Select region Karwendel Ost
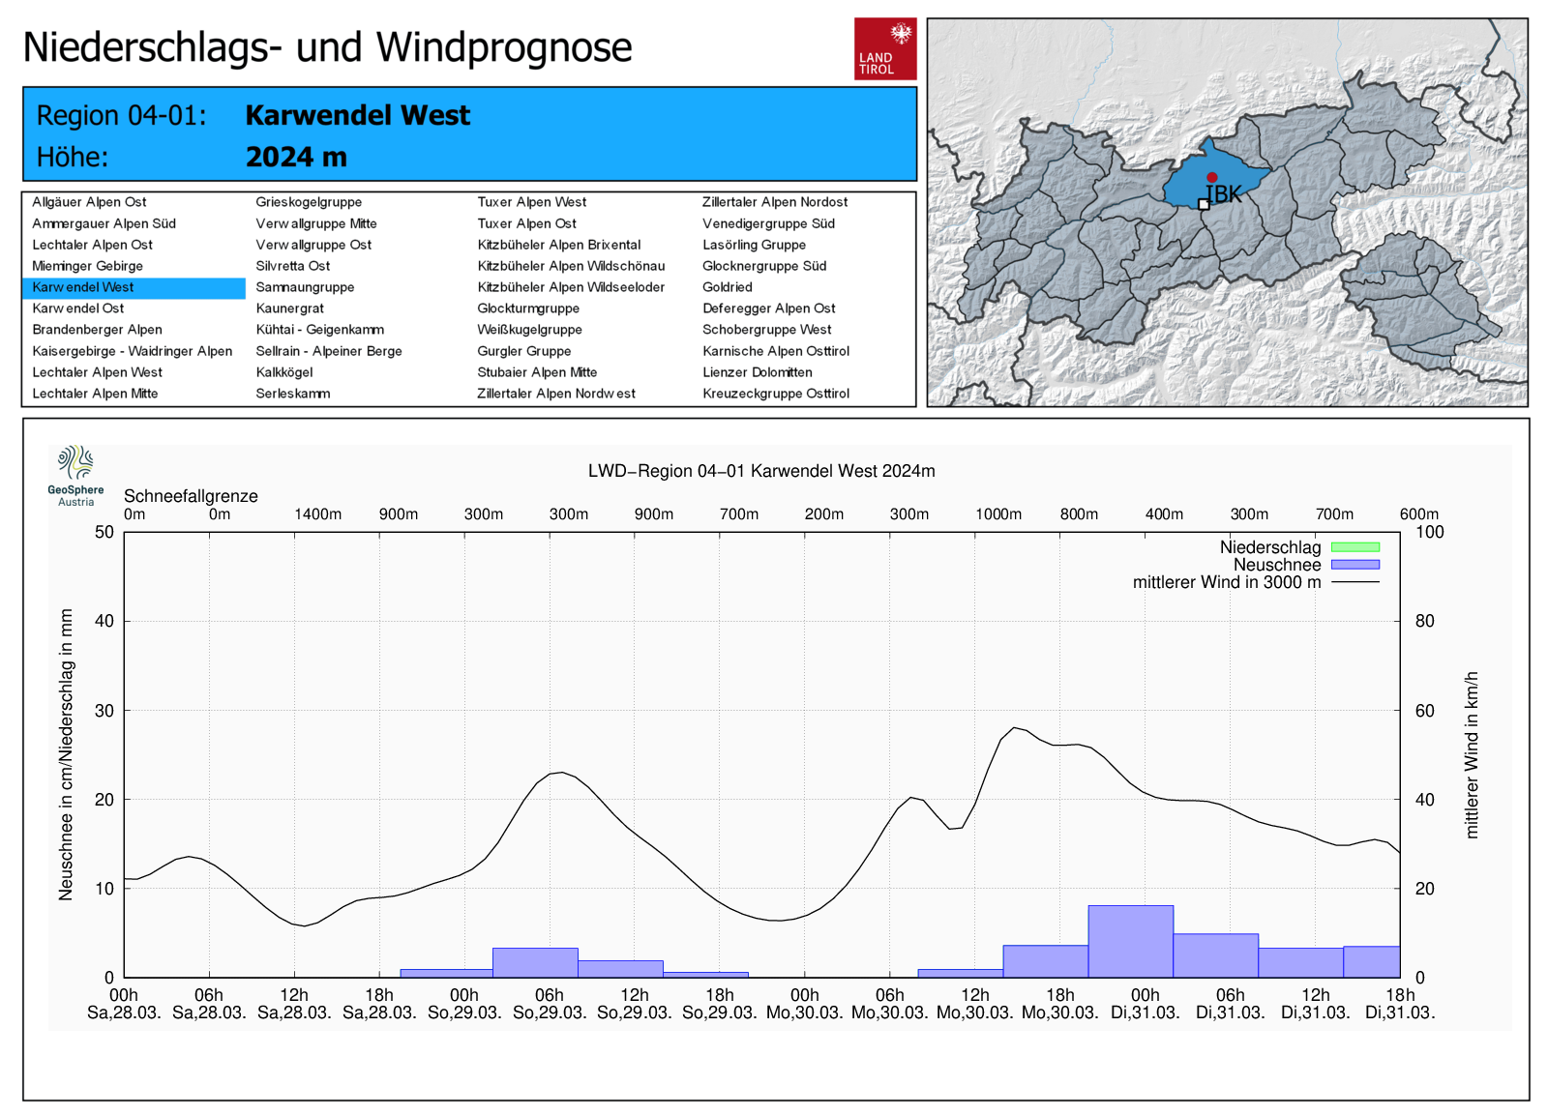The image size is (1548, 1115). pyautogui.click(x=78, y=308)
